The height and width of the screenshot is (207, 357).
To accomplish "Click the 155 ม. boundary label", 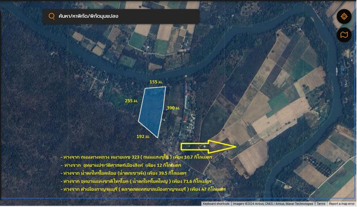I will tap(156, 82).
